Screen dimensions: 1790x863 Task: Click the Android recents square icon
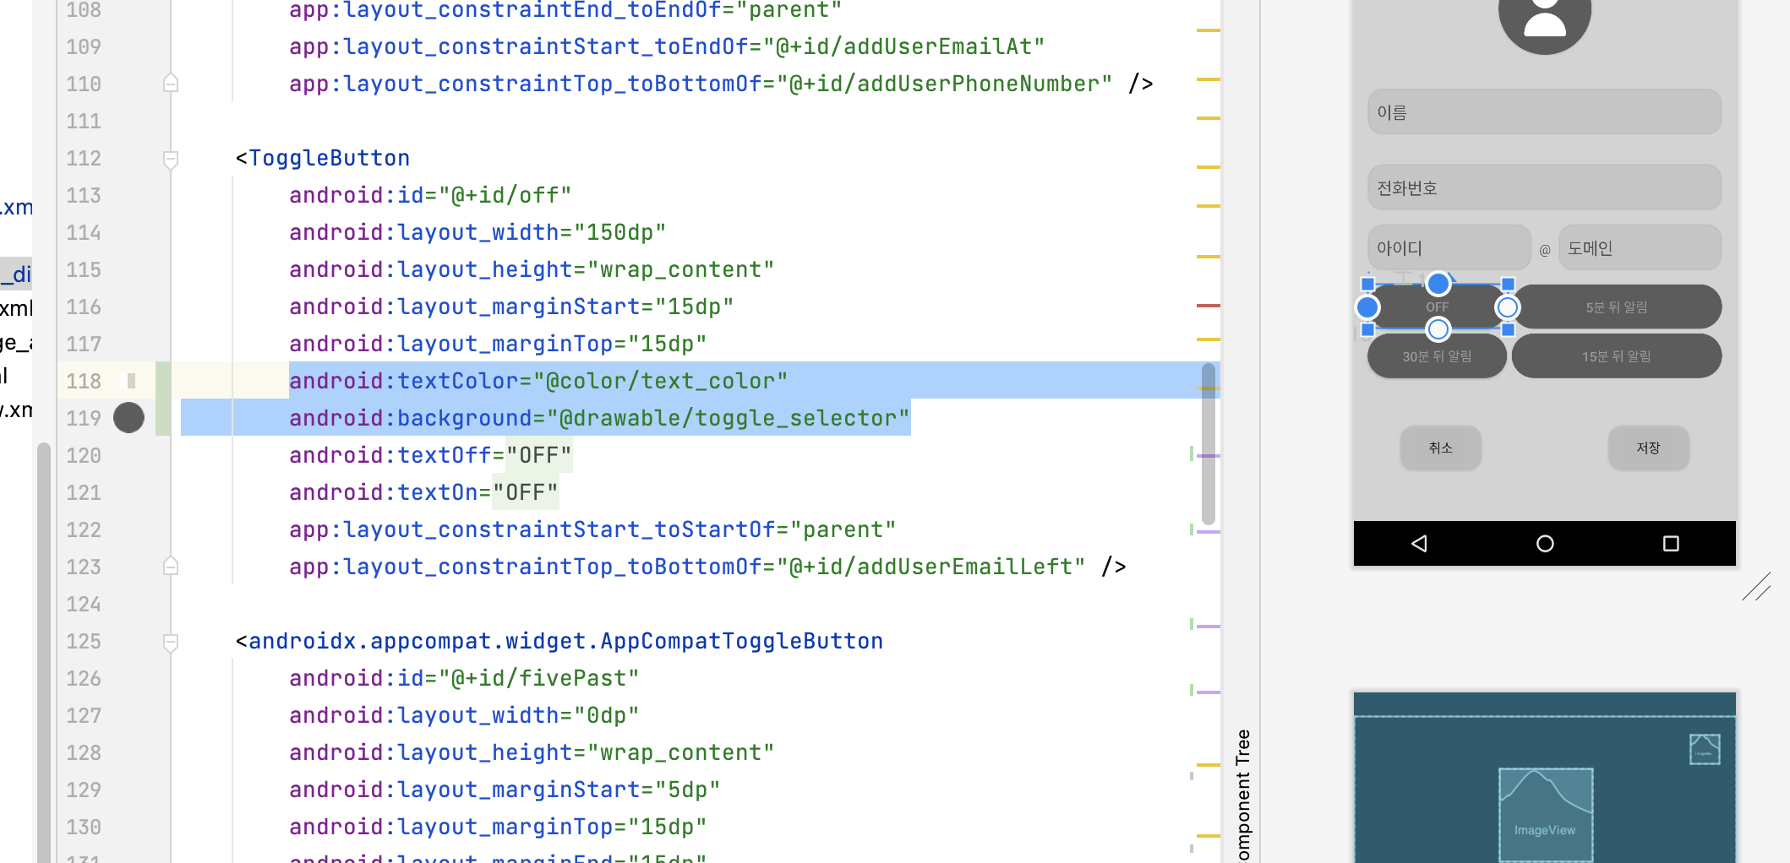pyautogui.click(x=1671, y=544)
